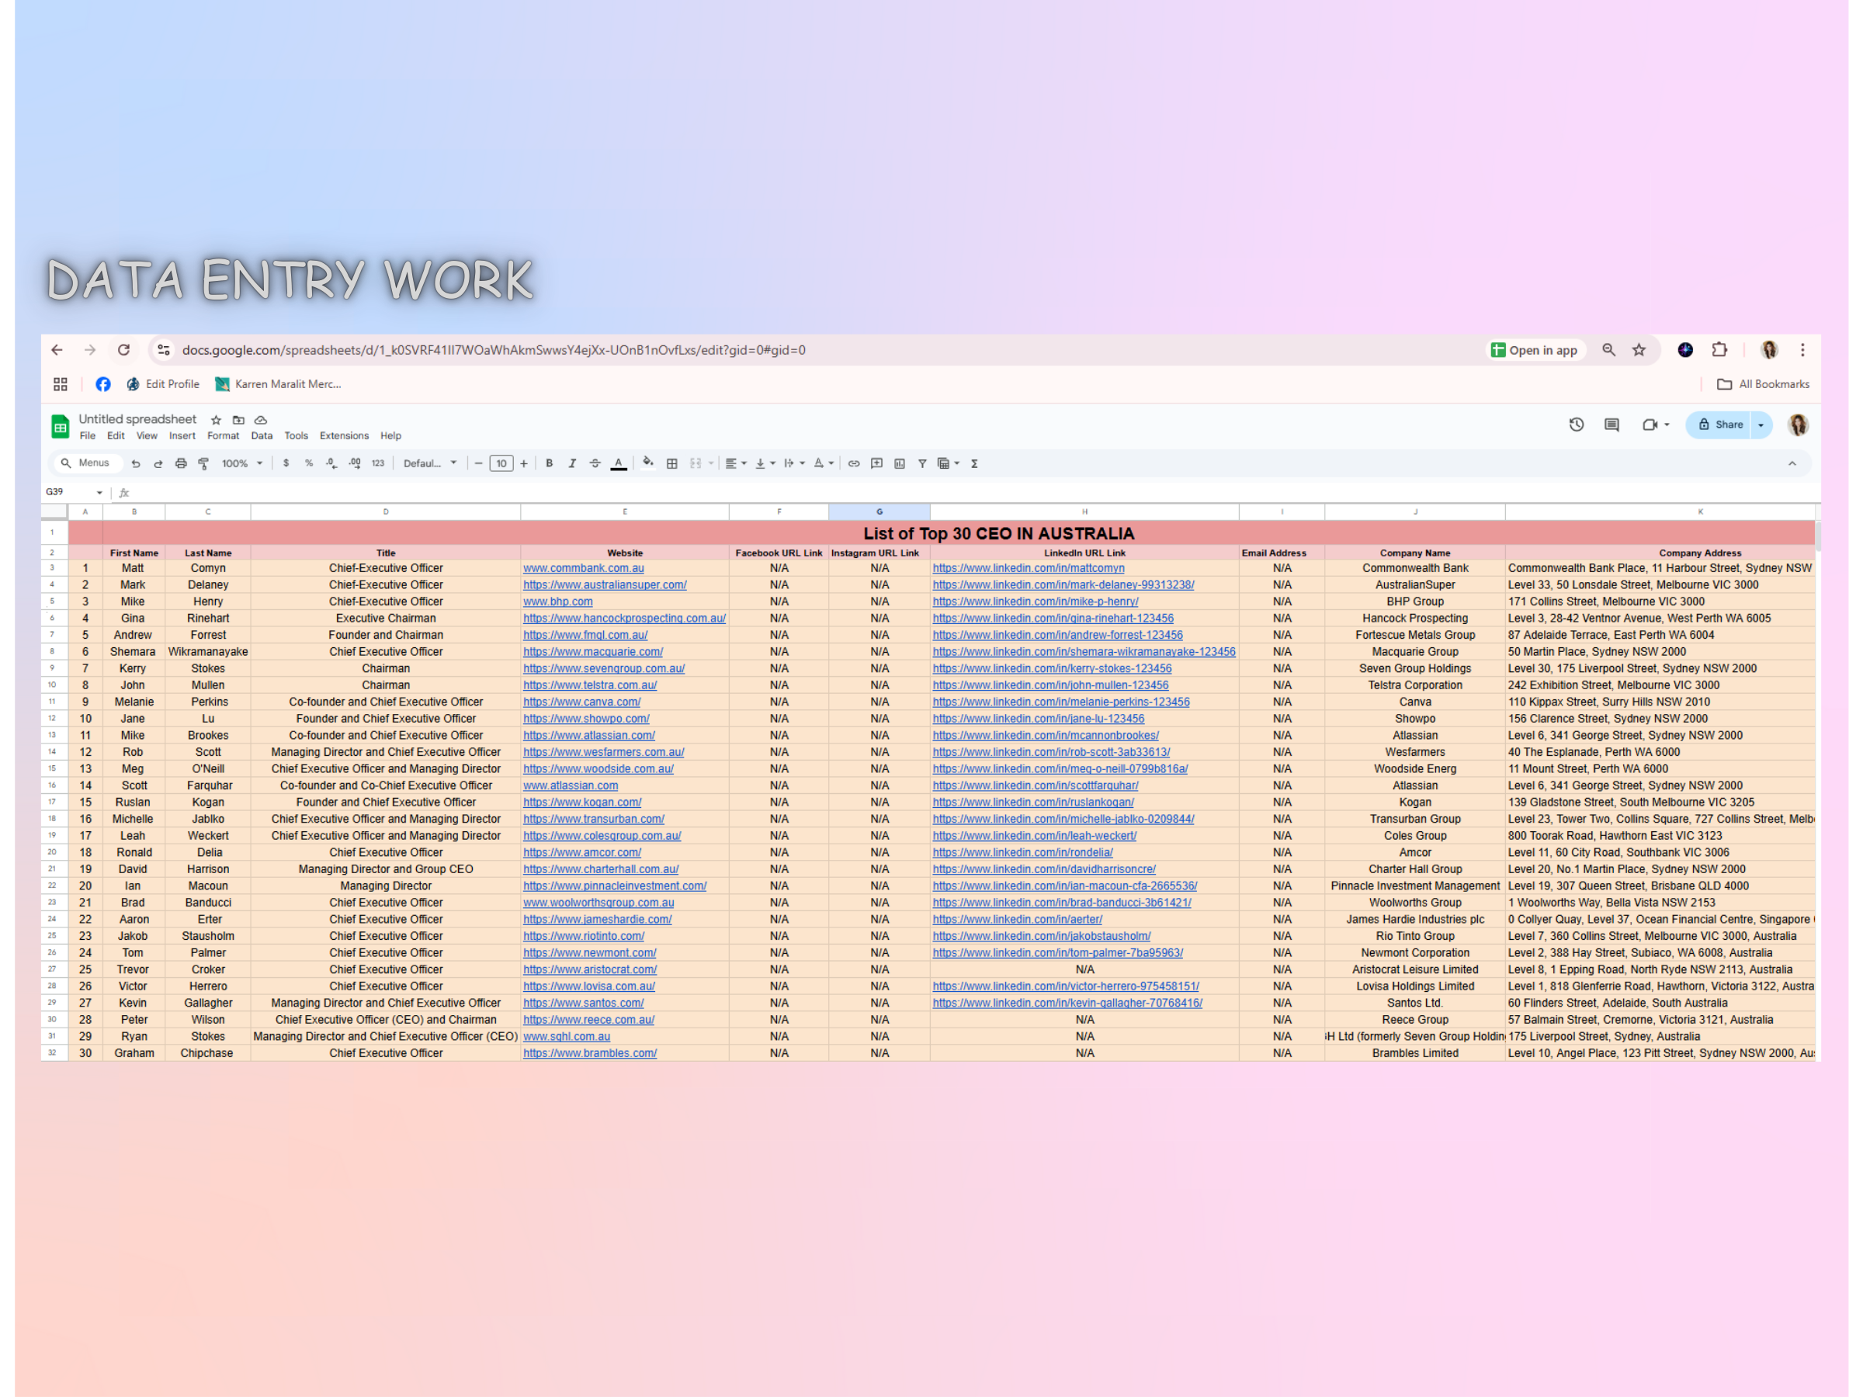This screenshot has width=1863, height=1397.
Task: Open version history clock icon
Action: tap(1576, 425)
